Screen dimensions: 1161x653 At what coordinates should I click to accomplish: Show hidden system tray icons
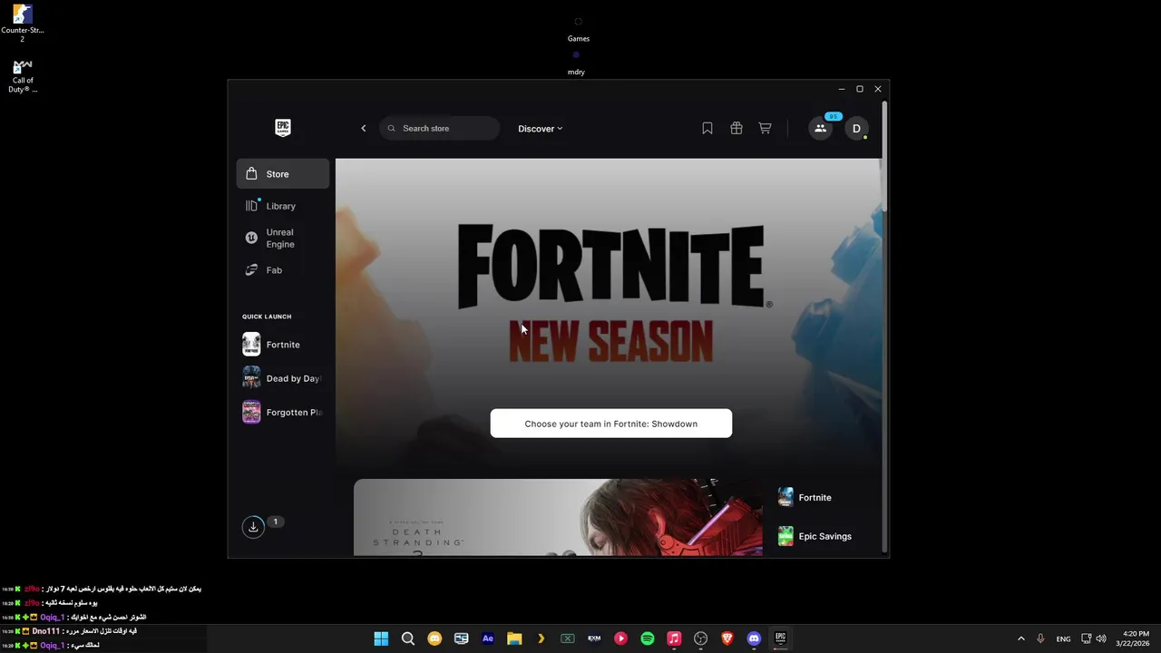pyautogui.click(x=1021, y=638)
